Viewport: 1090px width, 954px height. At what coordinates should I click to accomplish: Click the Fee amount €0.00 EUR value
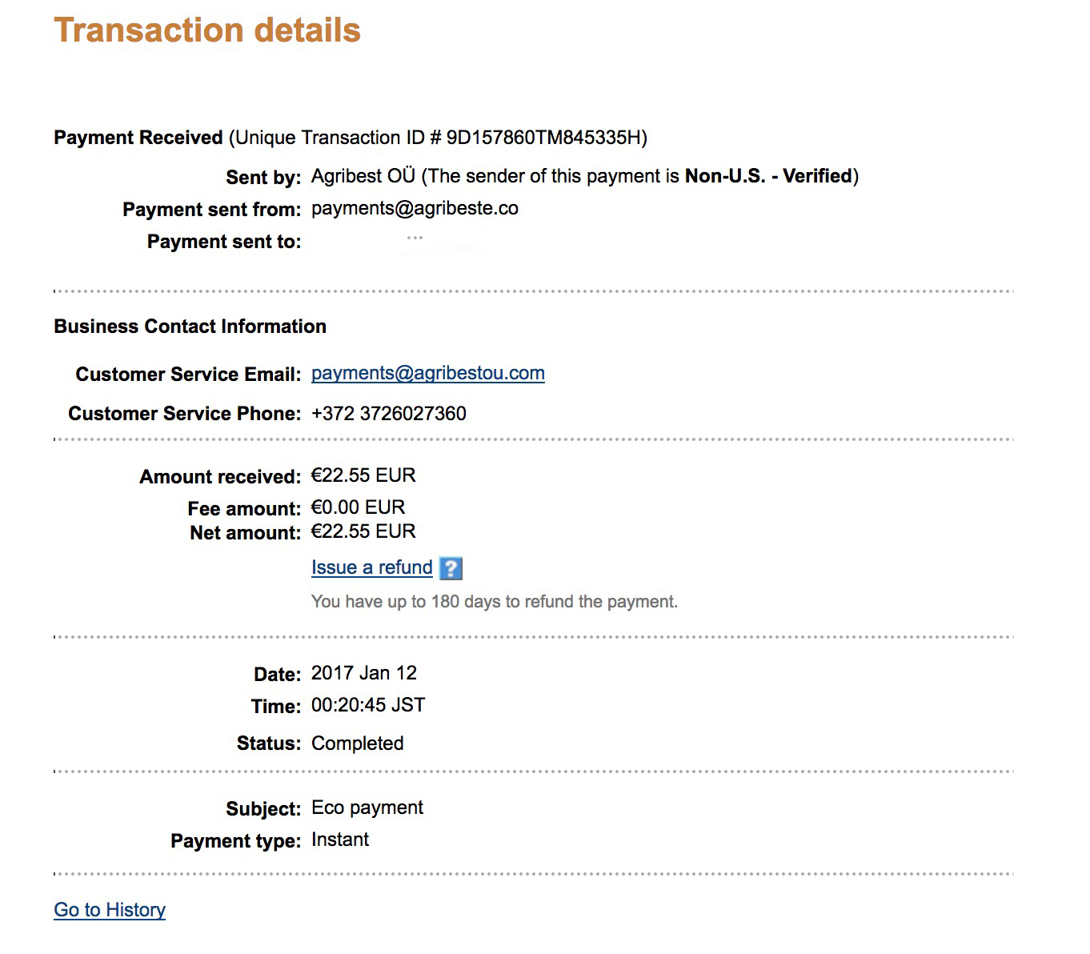[358, 507]
